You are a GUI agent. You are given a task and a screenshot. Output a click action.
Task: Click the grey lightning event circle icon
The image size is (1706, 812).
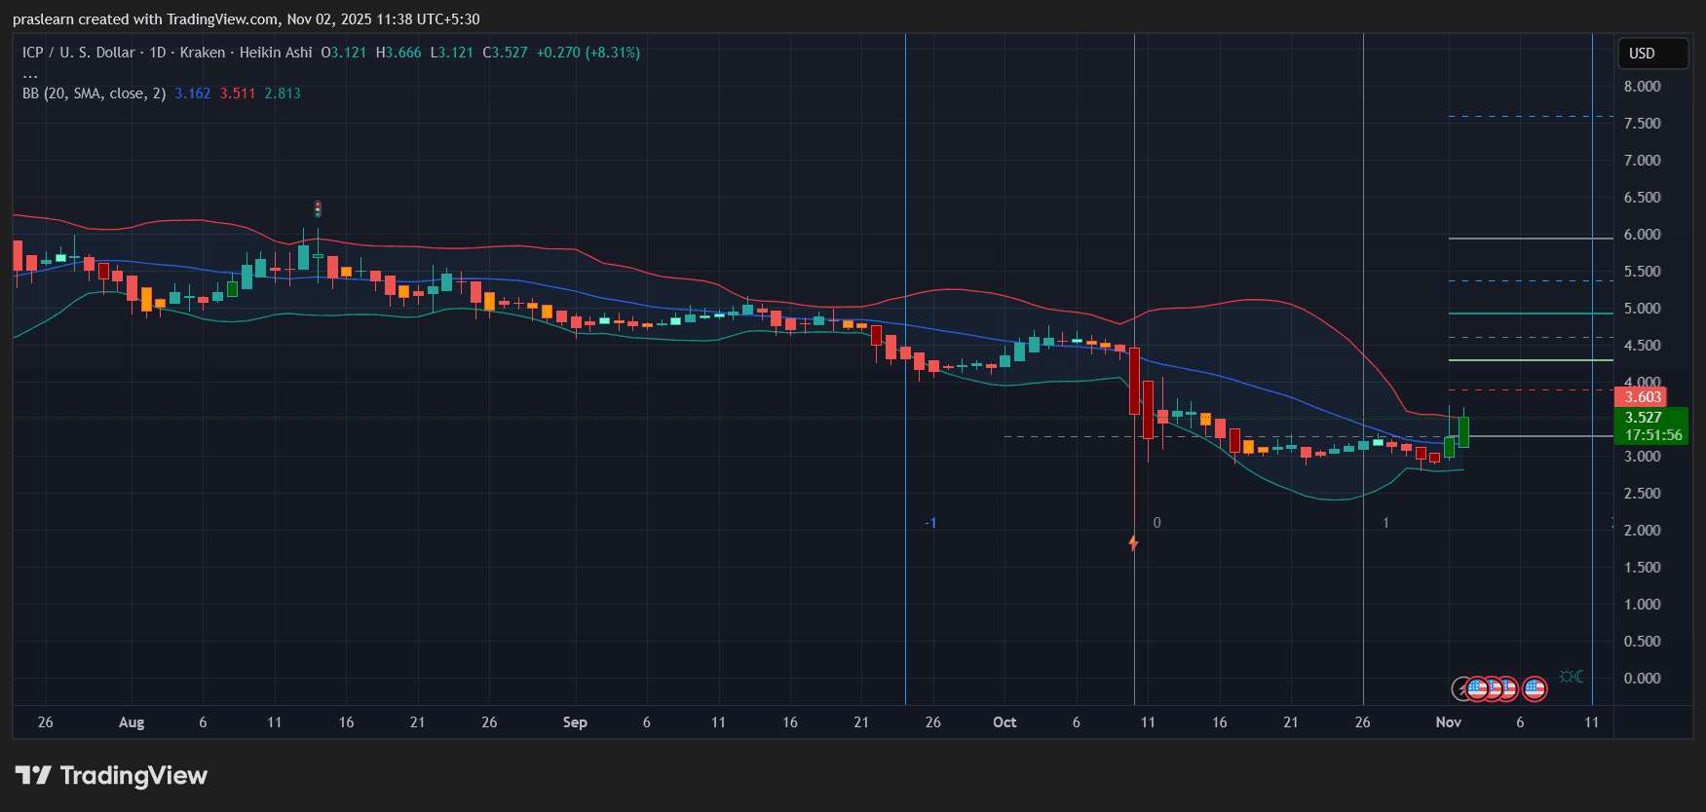point(1461,689)
